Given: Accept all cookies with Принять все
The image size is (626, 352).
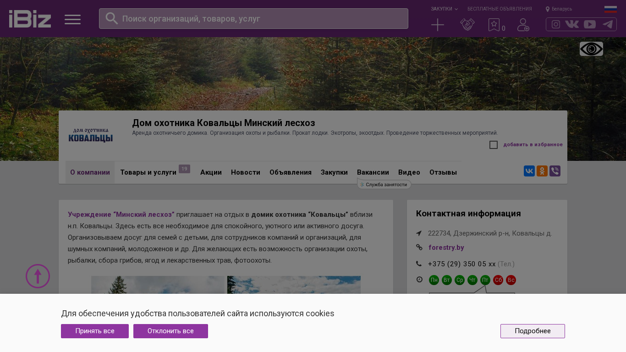Looking at the screenshot, I should point(95,331).
